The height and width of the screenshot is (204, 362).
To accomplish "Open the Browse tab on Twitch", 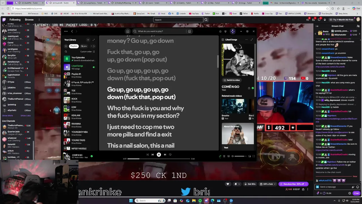I will pos(29,20).
